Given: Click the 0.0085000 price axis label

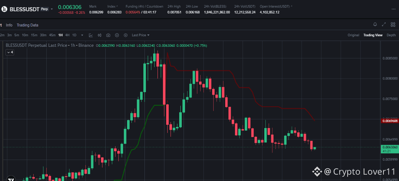Looking at the screenshot, I should (390, 58).
